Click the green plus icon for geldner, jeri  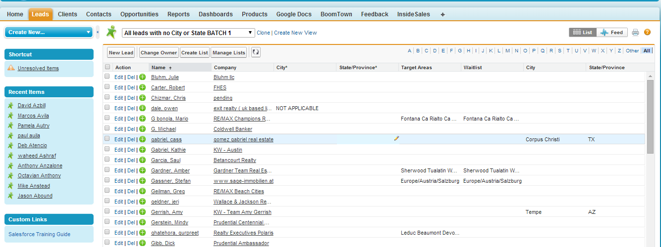[x=143, y=202]
